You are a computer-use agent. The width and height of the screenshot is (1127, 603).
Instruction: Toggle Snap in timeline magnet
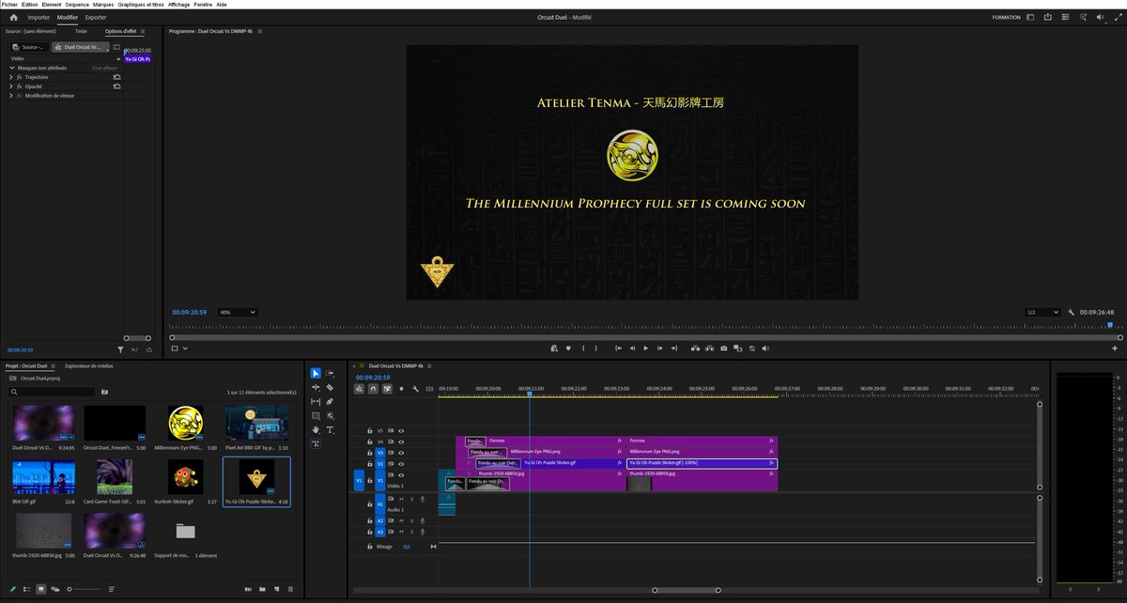373,389
